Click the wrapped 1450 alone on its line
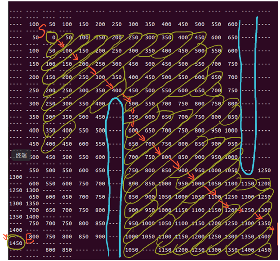 tap(16, 243)
